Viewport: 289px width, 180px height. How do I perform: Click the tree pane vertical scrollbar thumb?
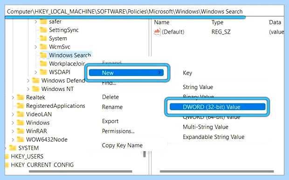point(144,154)
